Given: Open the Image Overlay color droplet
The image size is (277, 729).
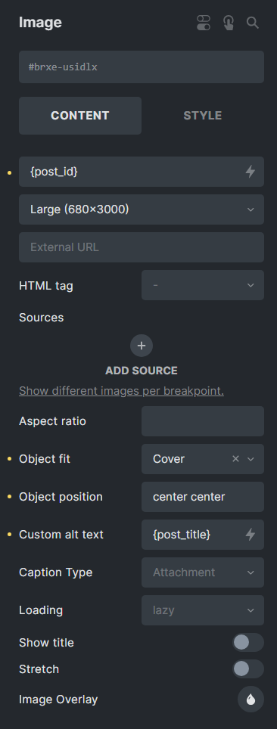Looking at the screenshot, I should (x=251, y=700).
